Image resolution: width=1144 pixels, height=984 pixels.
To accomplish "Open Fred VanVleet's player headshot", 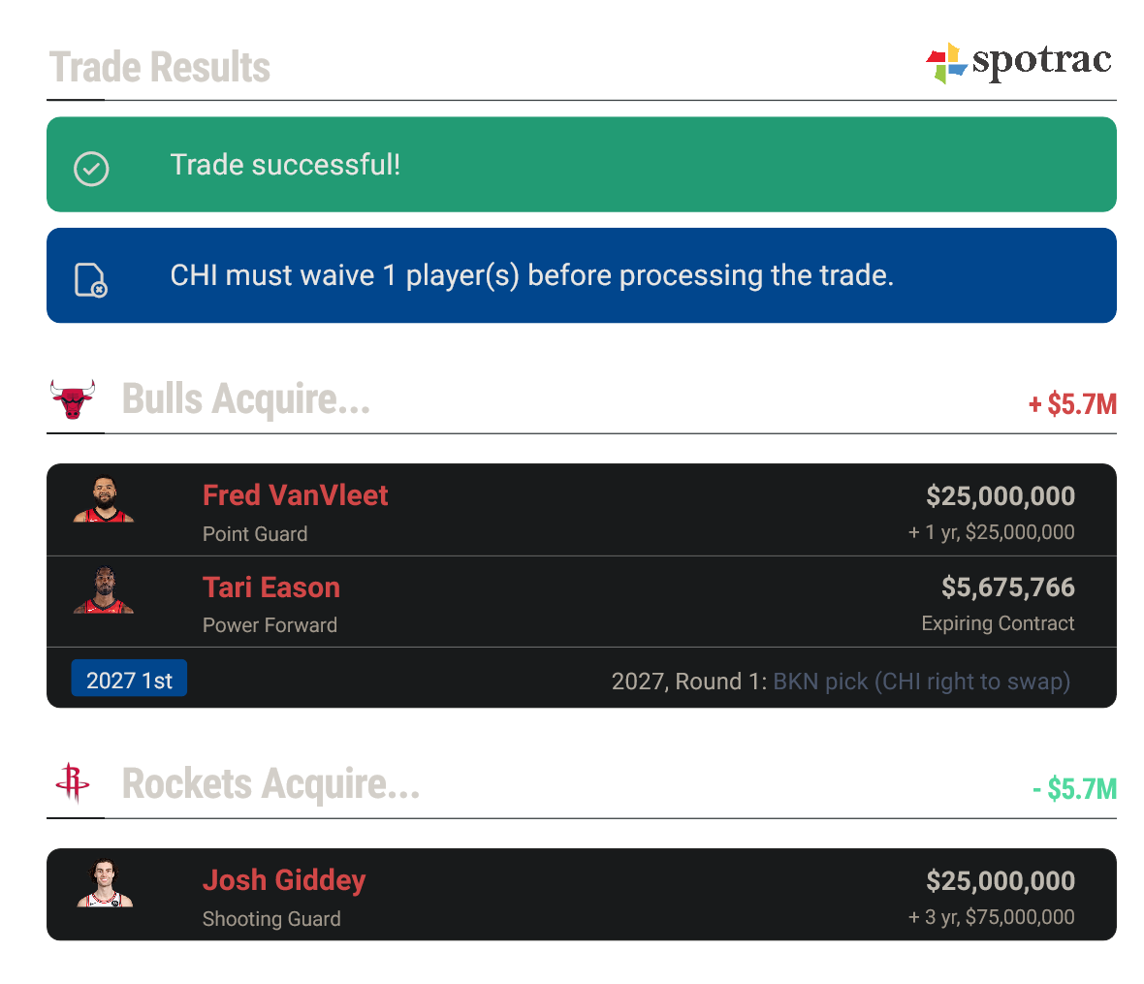I will coord(104,501).
